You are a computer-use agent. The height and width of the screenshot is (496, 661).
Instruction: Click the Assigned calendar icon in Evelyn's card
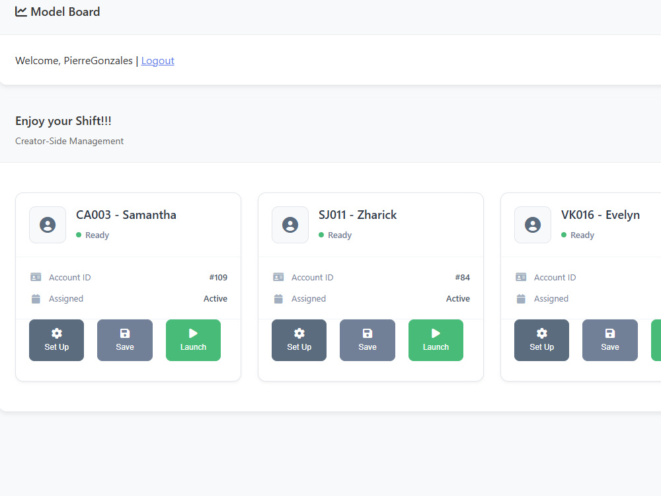pos(521,299)
